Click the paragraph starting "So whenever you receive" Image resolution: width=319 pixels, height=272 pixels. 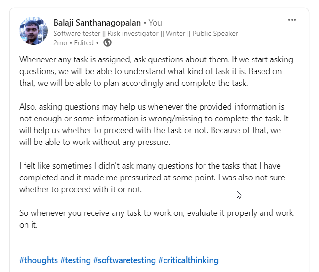coord(156,219)
